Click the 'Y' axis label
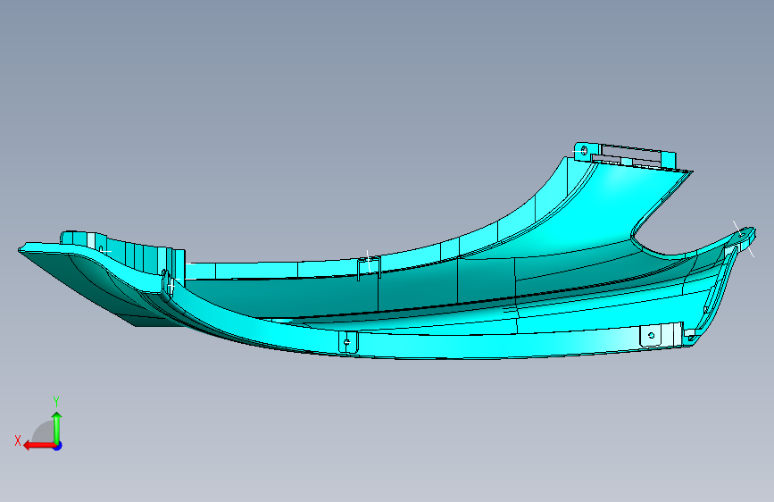The width and height of the screenshot is (774, 502). 56,402
